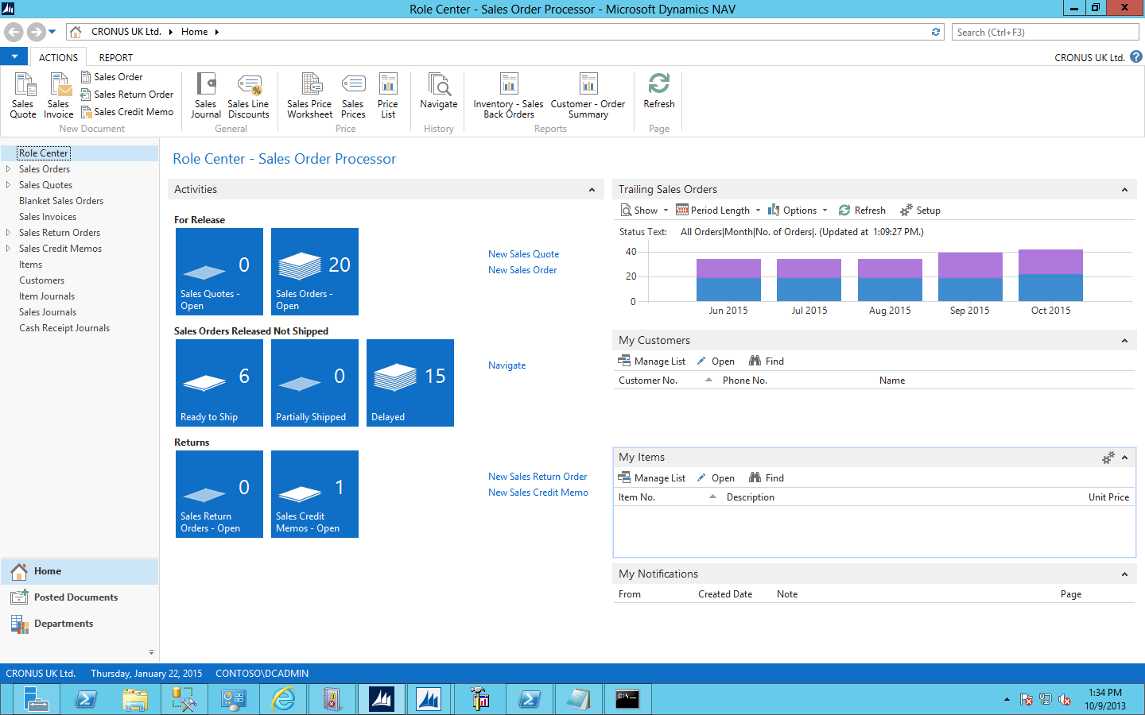Click the Refresh ribbon button
Viewport: 1145px width, 715px height.
click(659, 91)
